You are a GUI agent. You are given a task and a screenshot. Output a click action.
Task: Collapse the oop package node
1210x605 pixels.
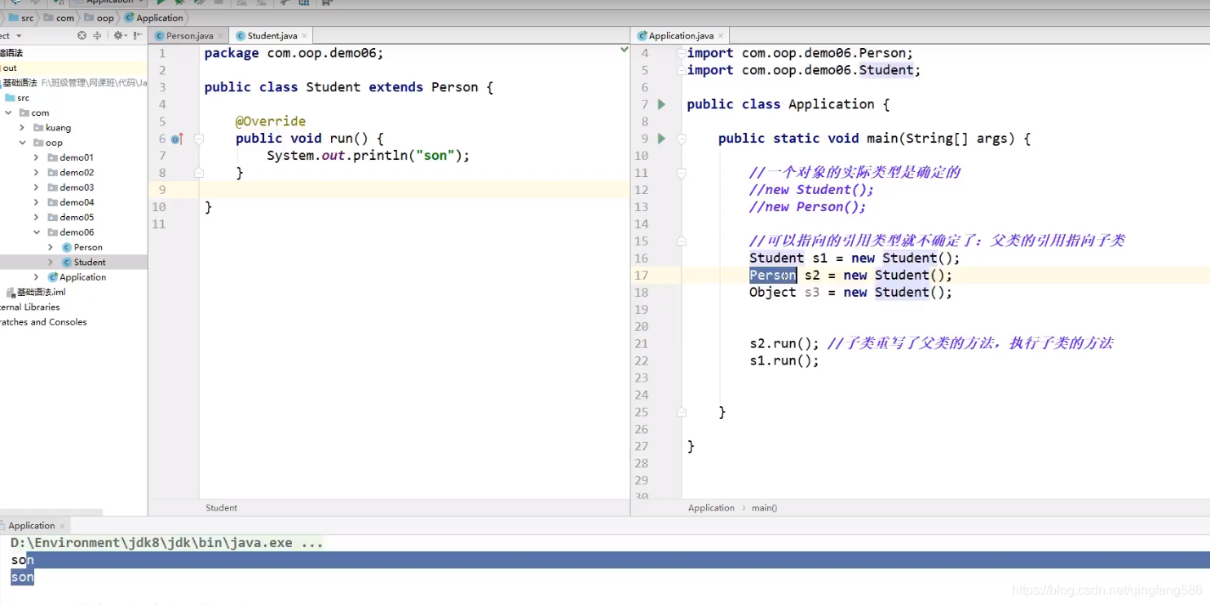click(22, 143)
